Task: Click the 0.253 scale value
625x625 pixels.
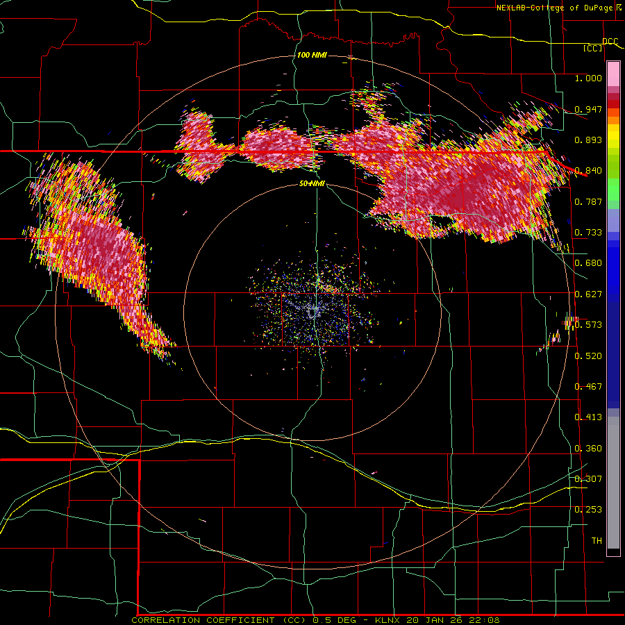Action: (x=588, y=510)
